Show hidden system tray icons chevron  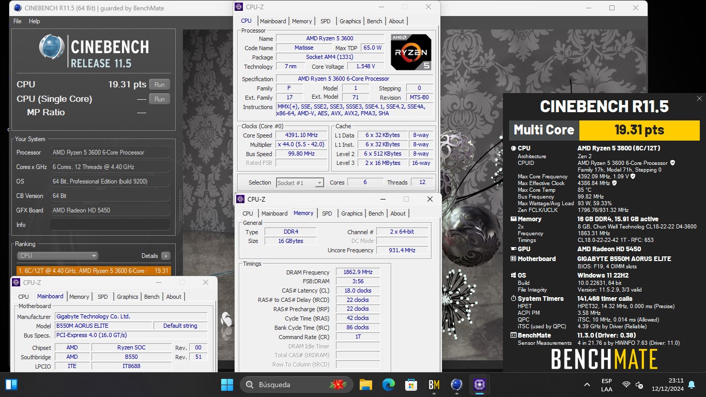tap(587, 385)
